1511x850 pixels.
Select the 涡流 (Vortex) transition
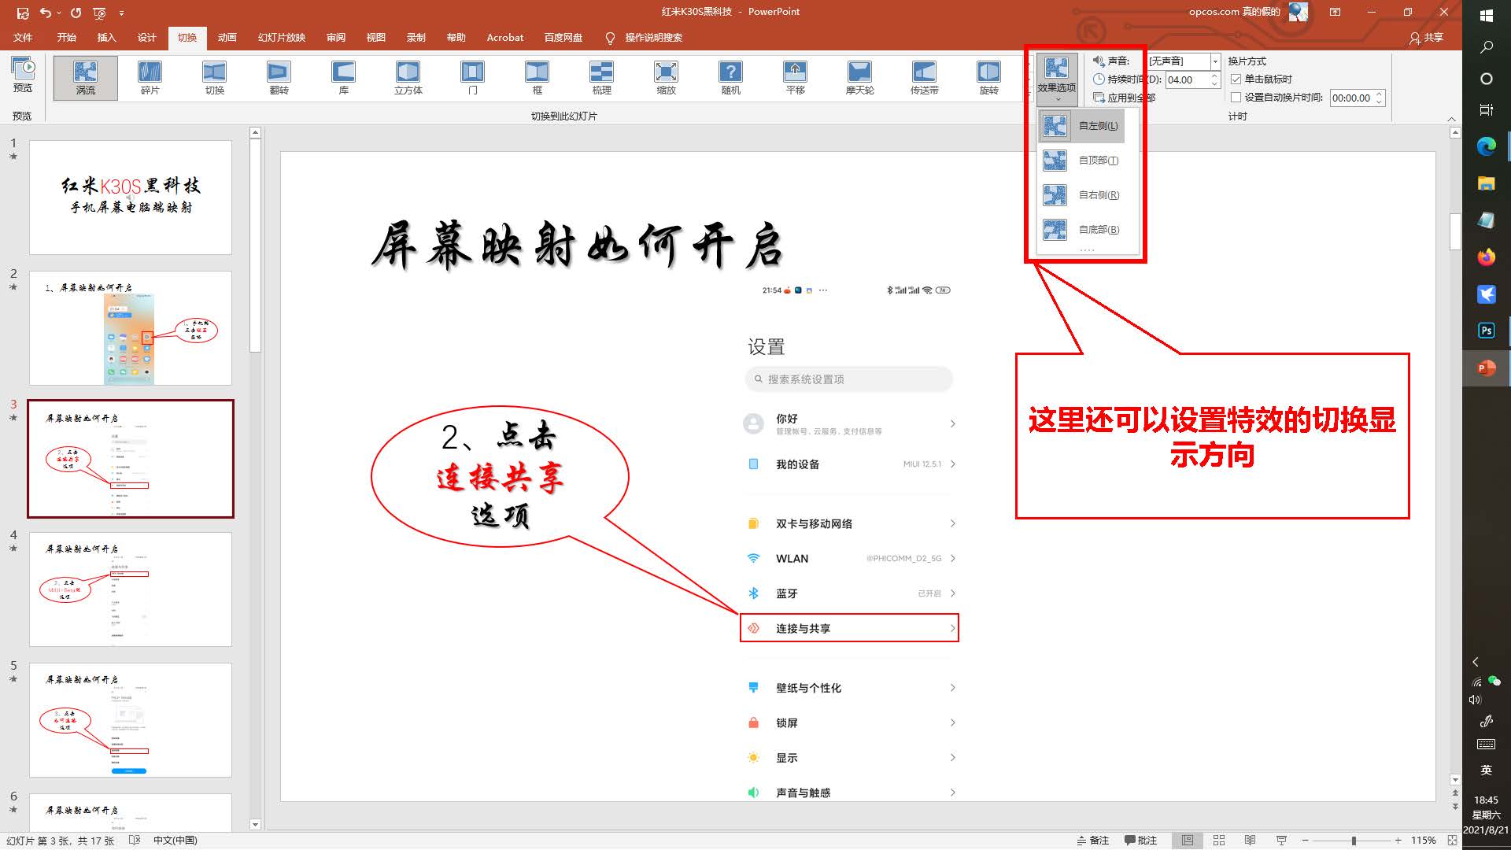(86, 78)
